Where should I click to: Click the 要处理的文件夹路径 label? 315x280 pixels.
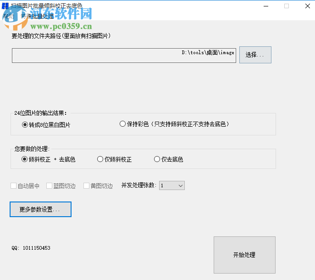coord(61,36)
